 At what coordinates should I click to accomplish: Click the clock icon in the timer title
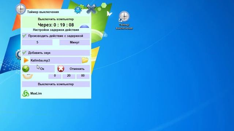20,9
